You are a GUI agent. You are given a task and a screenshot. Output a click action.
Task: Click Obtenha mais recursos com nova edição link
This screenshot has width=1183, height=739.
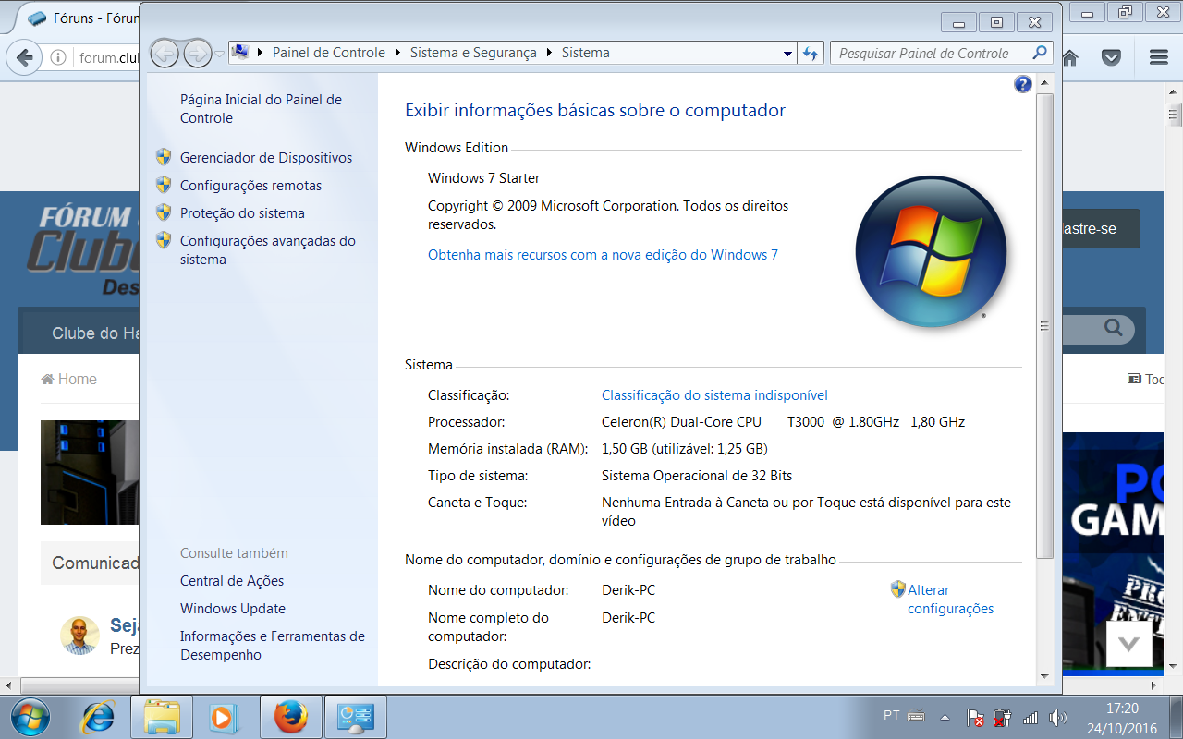point(603,255)
